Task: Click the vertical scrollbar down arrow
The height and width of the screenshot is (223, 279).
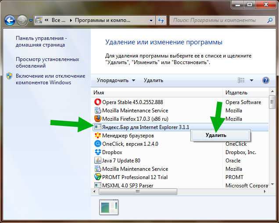Action: pyautogui.click(x=272, y=185)
